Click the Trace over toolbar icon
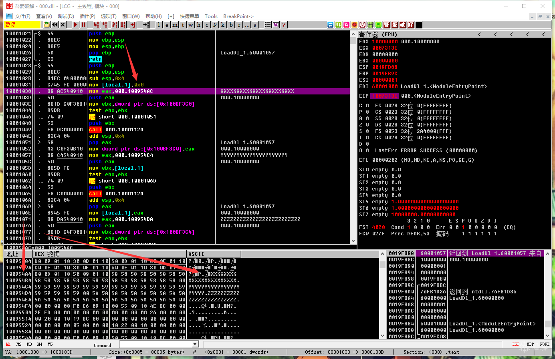Image resolution: width=555 pixels, height=359 pixels. pyautogui.click(x=123, y=25)
